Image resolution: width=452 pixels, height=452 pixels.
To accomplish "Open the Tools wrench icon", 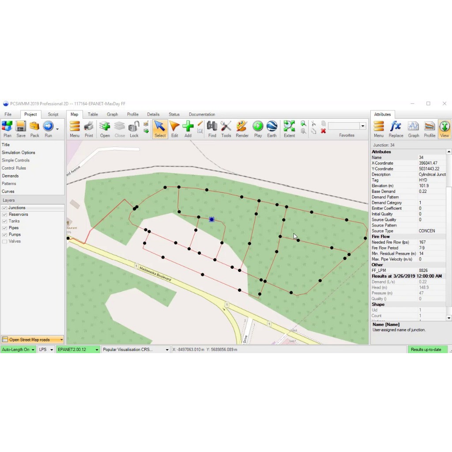I will click(226, 127).
